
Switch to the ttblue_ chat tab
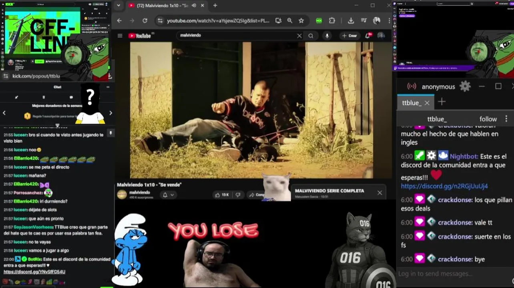[412, 103]
